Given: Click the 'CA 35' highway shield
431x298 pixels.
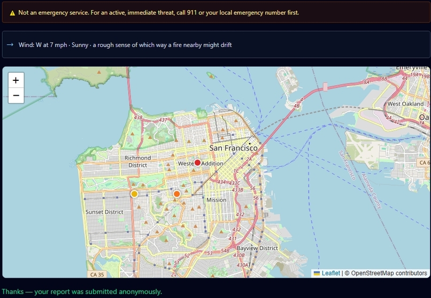Looking at the screenshot, I should tap(97, 274).
